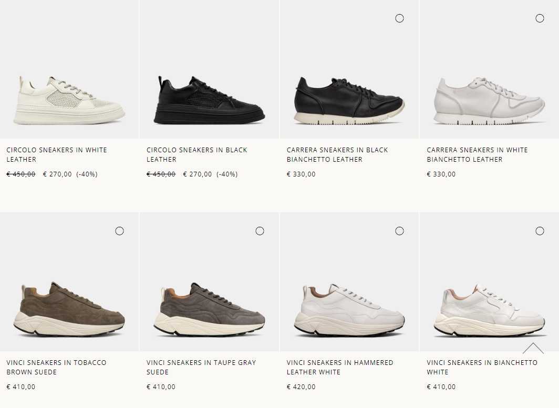Click circle icon on Carrera White sneaker card

(540, 18)
